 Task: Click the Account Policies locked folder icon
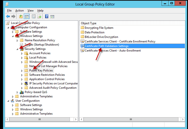tap(26, 53)
